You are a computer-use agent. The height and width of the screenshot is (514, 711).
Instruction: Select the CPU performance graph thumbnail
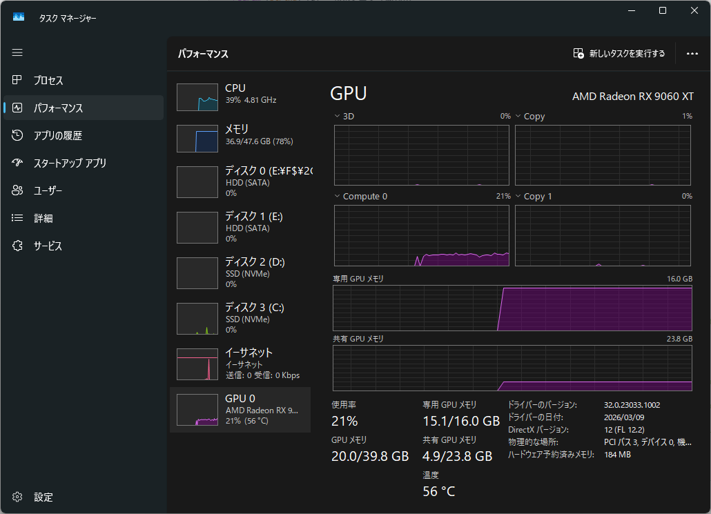197,97
